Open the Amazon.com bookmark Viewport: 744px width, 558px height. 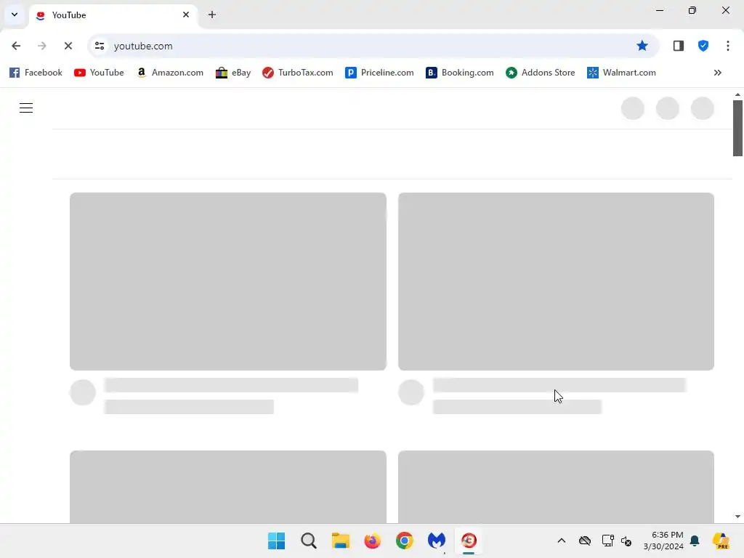point(170,73)
